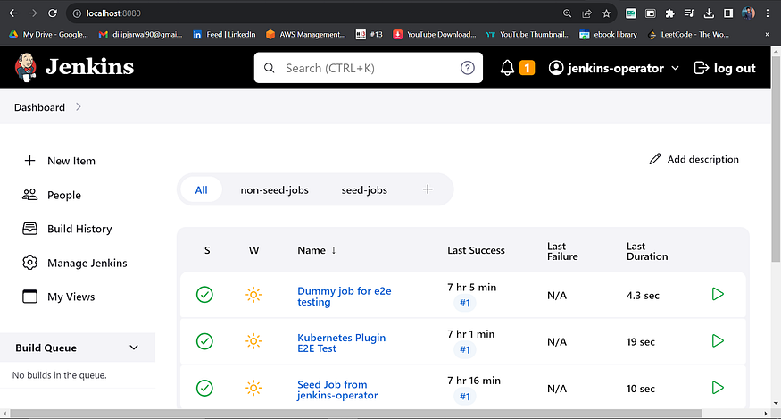Click the sunny weather icon of Dummy job
Screen dimensions: 781x419
(x=253, y=295)
